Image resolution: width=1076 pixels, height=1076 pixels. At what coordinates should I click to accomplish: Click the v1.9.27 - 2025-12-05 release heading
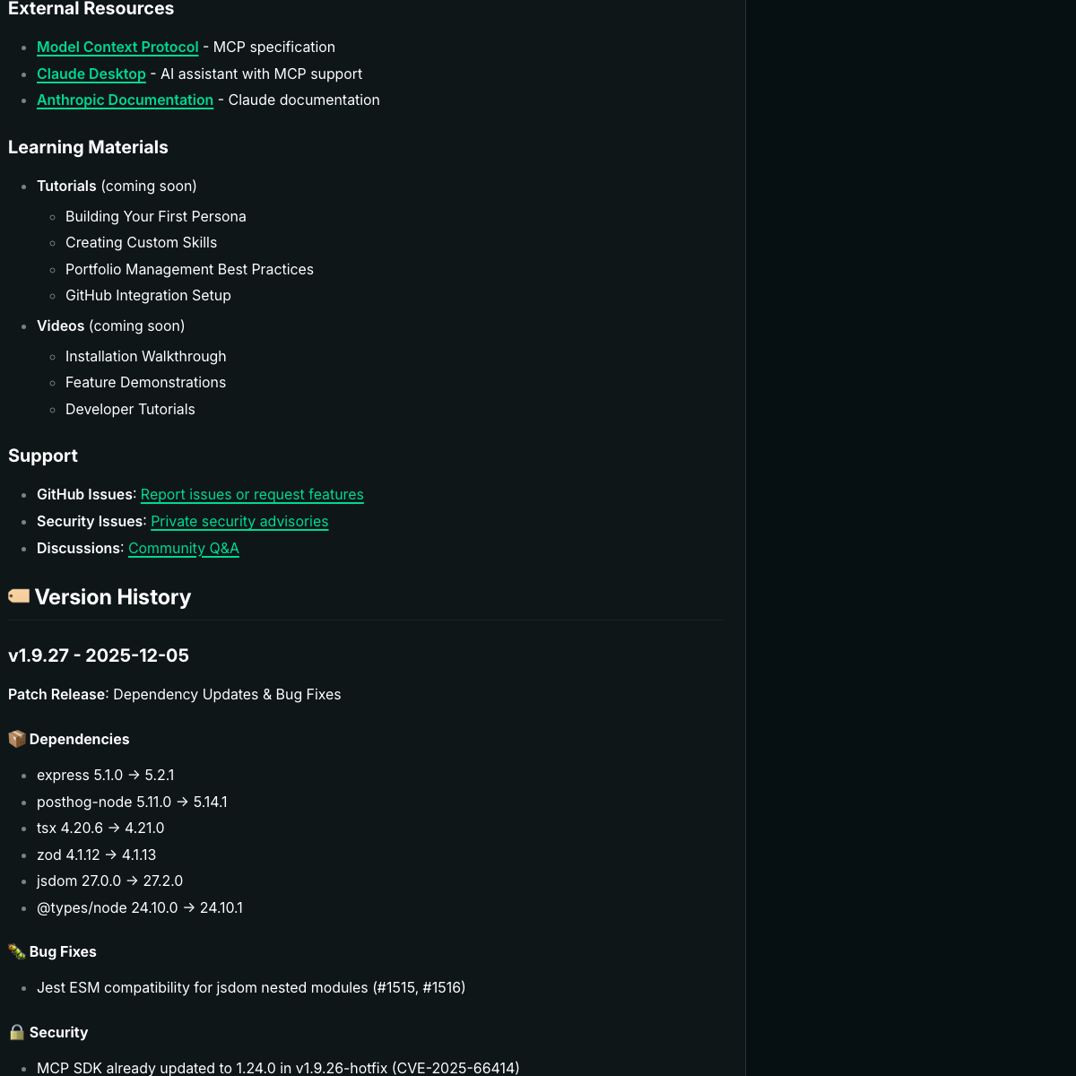coord(99,655)
